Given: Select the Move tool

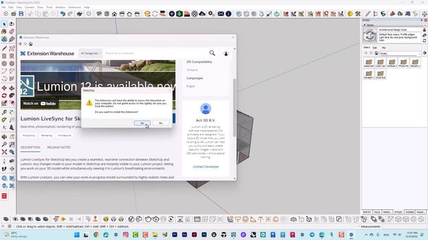Looking at the screenshot, I should (4, 88).
